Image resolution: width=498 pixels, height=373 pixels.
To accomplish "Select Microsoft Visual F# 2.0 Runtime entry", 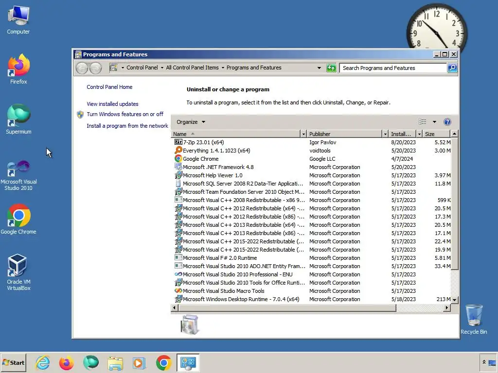I will pos(312,258).
